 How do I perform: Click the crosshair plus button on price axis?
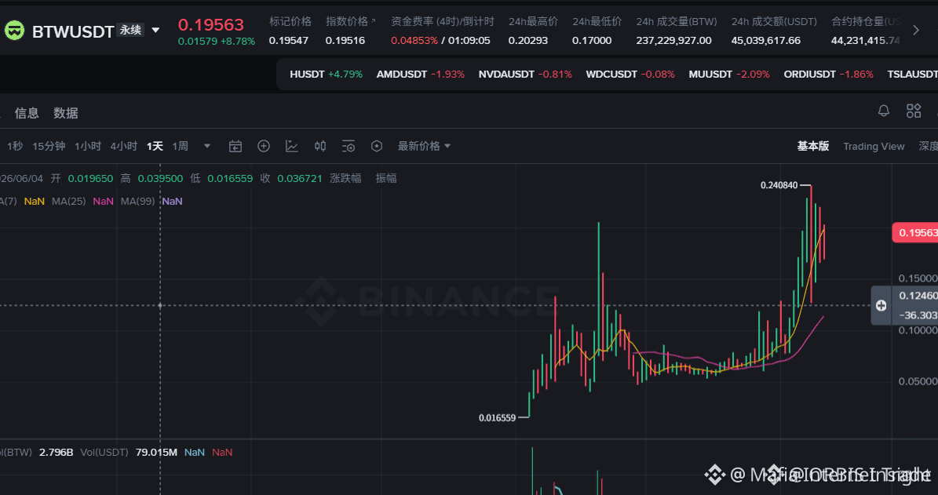[x=881, y=305]
